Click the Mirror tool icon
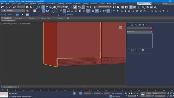The image size is (174, 98). (114, 7)
